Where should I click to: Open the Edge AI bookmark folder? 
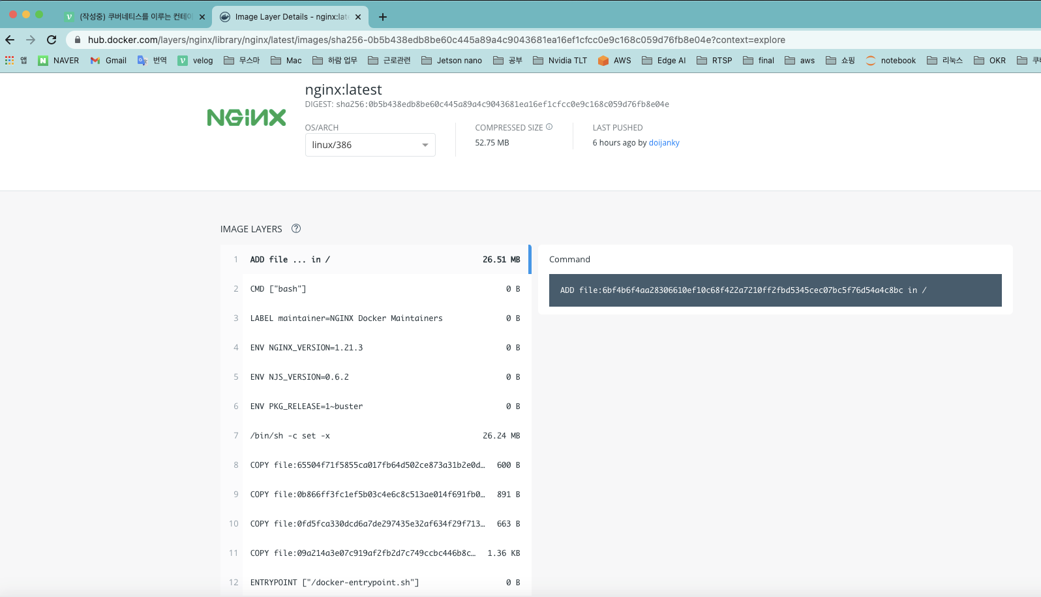coord(663,60)
